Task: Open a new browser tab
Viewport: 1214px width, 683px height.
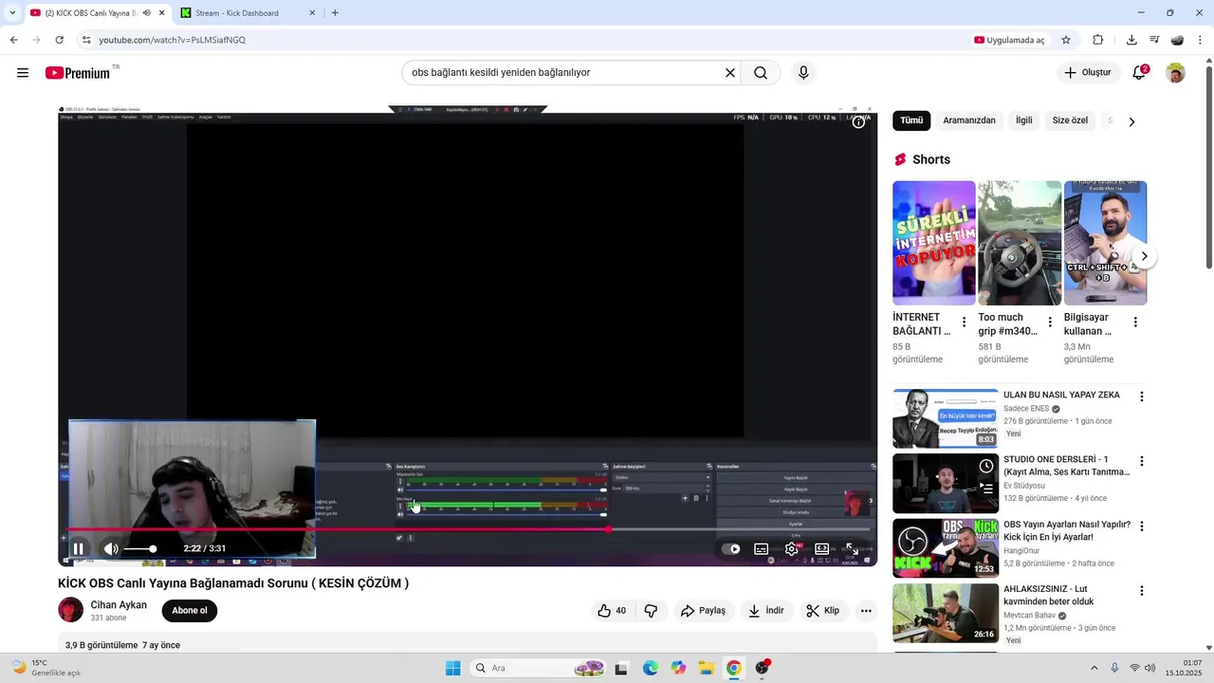Action: 335,13
